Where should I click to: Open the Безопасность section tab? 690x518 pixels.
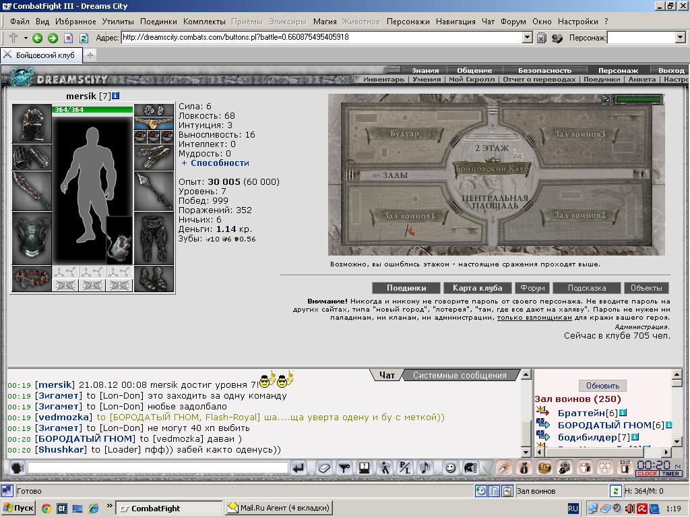coord(544,70)
